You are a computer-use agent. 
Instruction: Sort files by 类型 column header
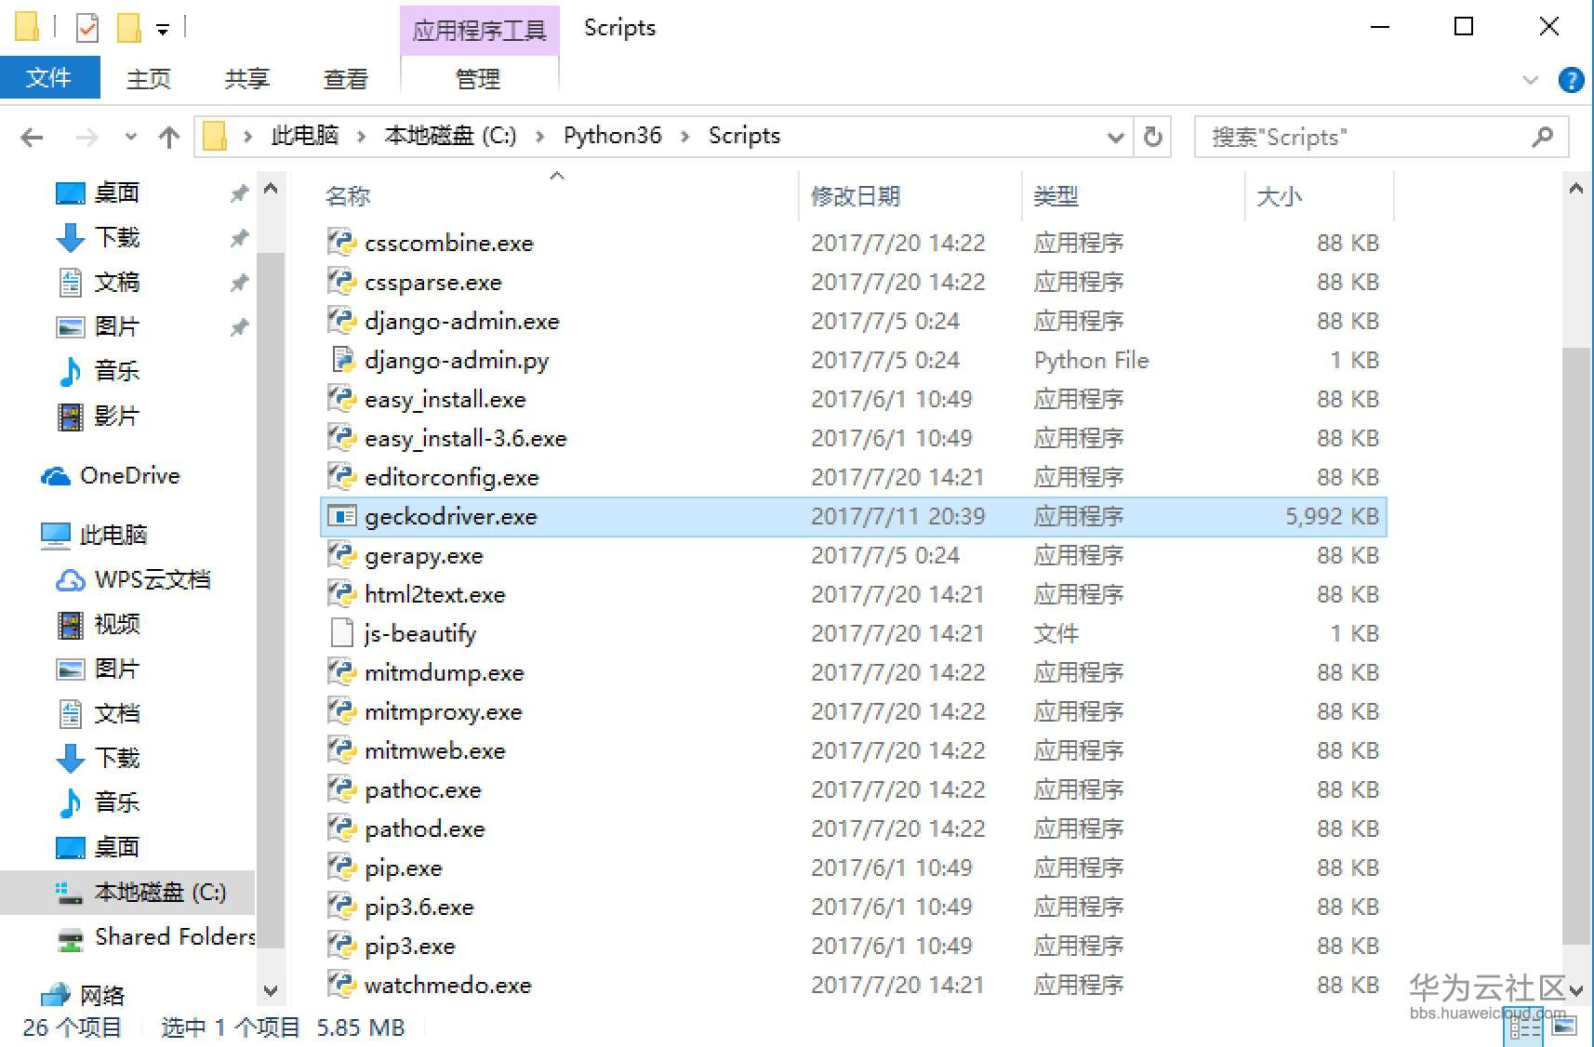click(1056, 196)
